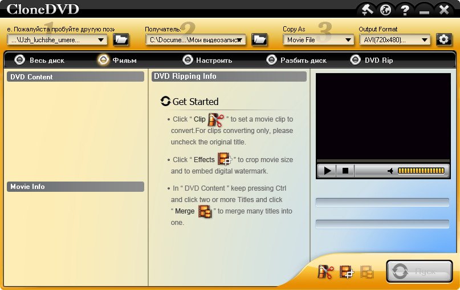Image resolution: width=460 pixels, height=290 pixels.
Task: Stop the preview playback
Action: 345,171
